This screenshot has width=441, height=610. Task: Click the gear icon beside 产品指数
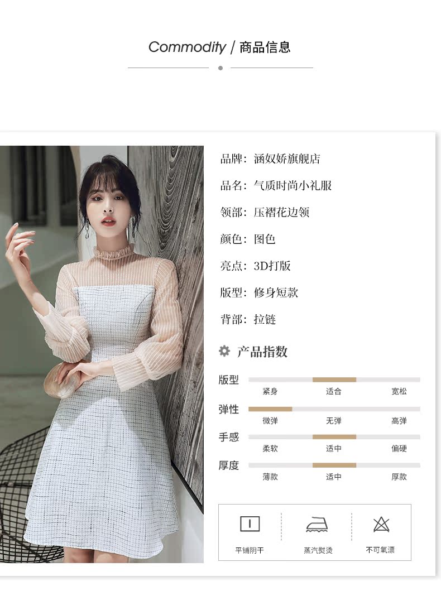click(x=224, y=351)
